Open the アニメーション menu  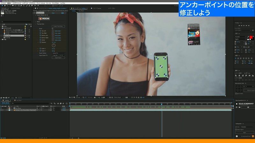click(41, 3)
